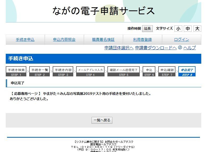The image size is (207, 152).
Task: Click the STEP 2 手続き一覧 indicator
Action: 39,71
